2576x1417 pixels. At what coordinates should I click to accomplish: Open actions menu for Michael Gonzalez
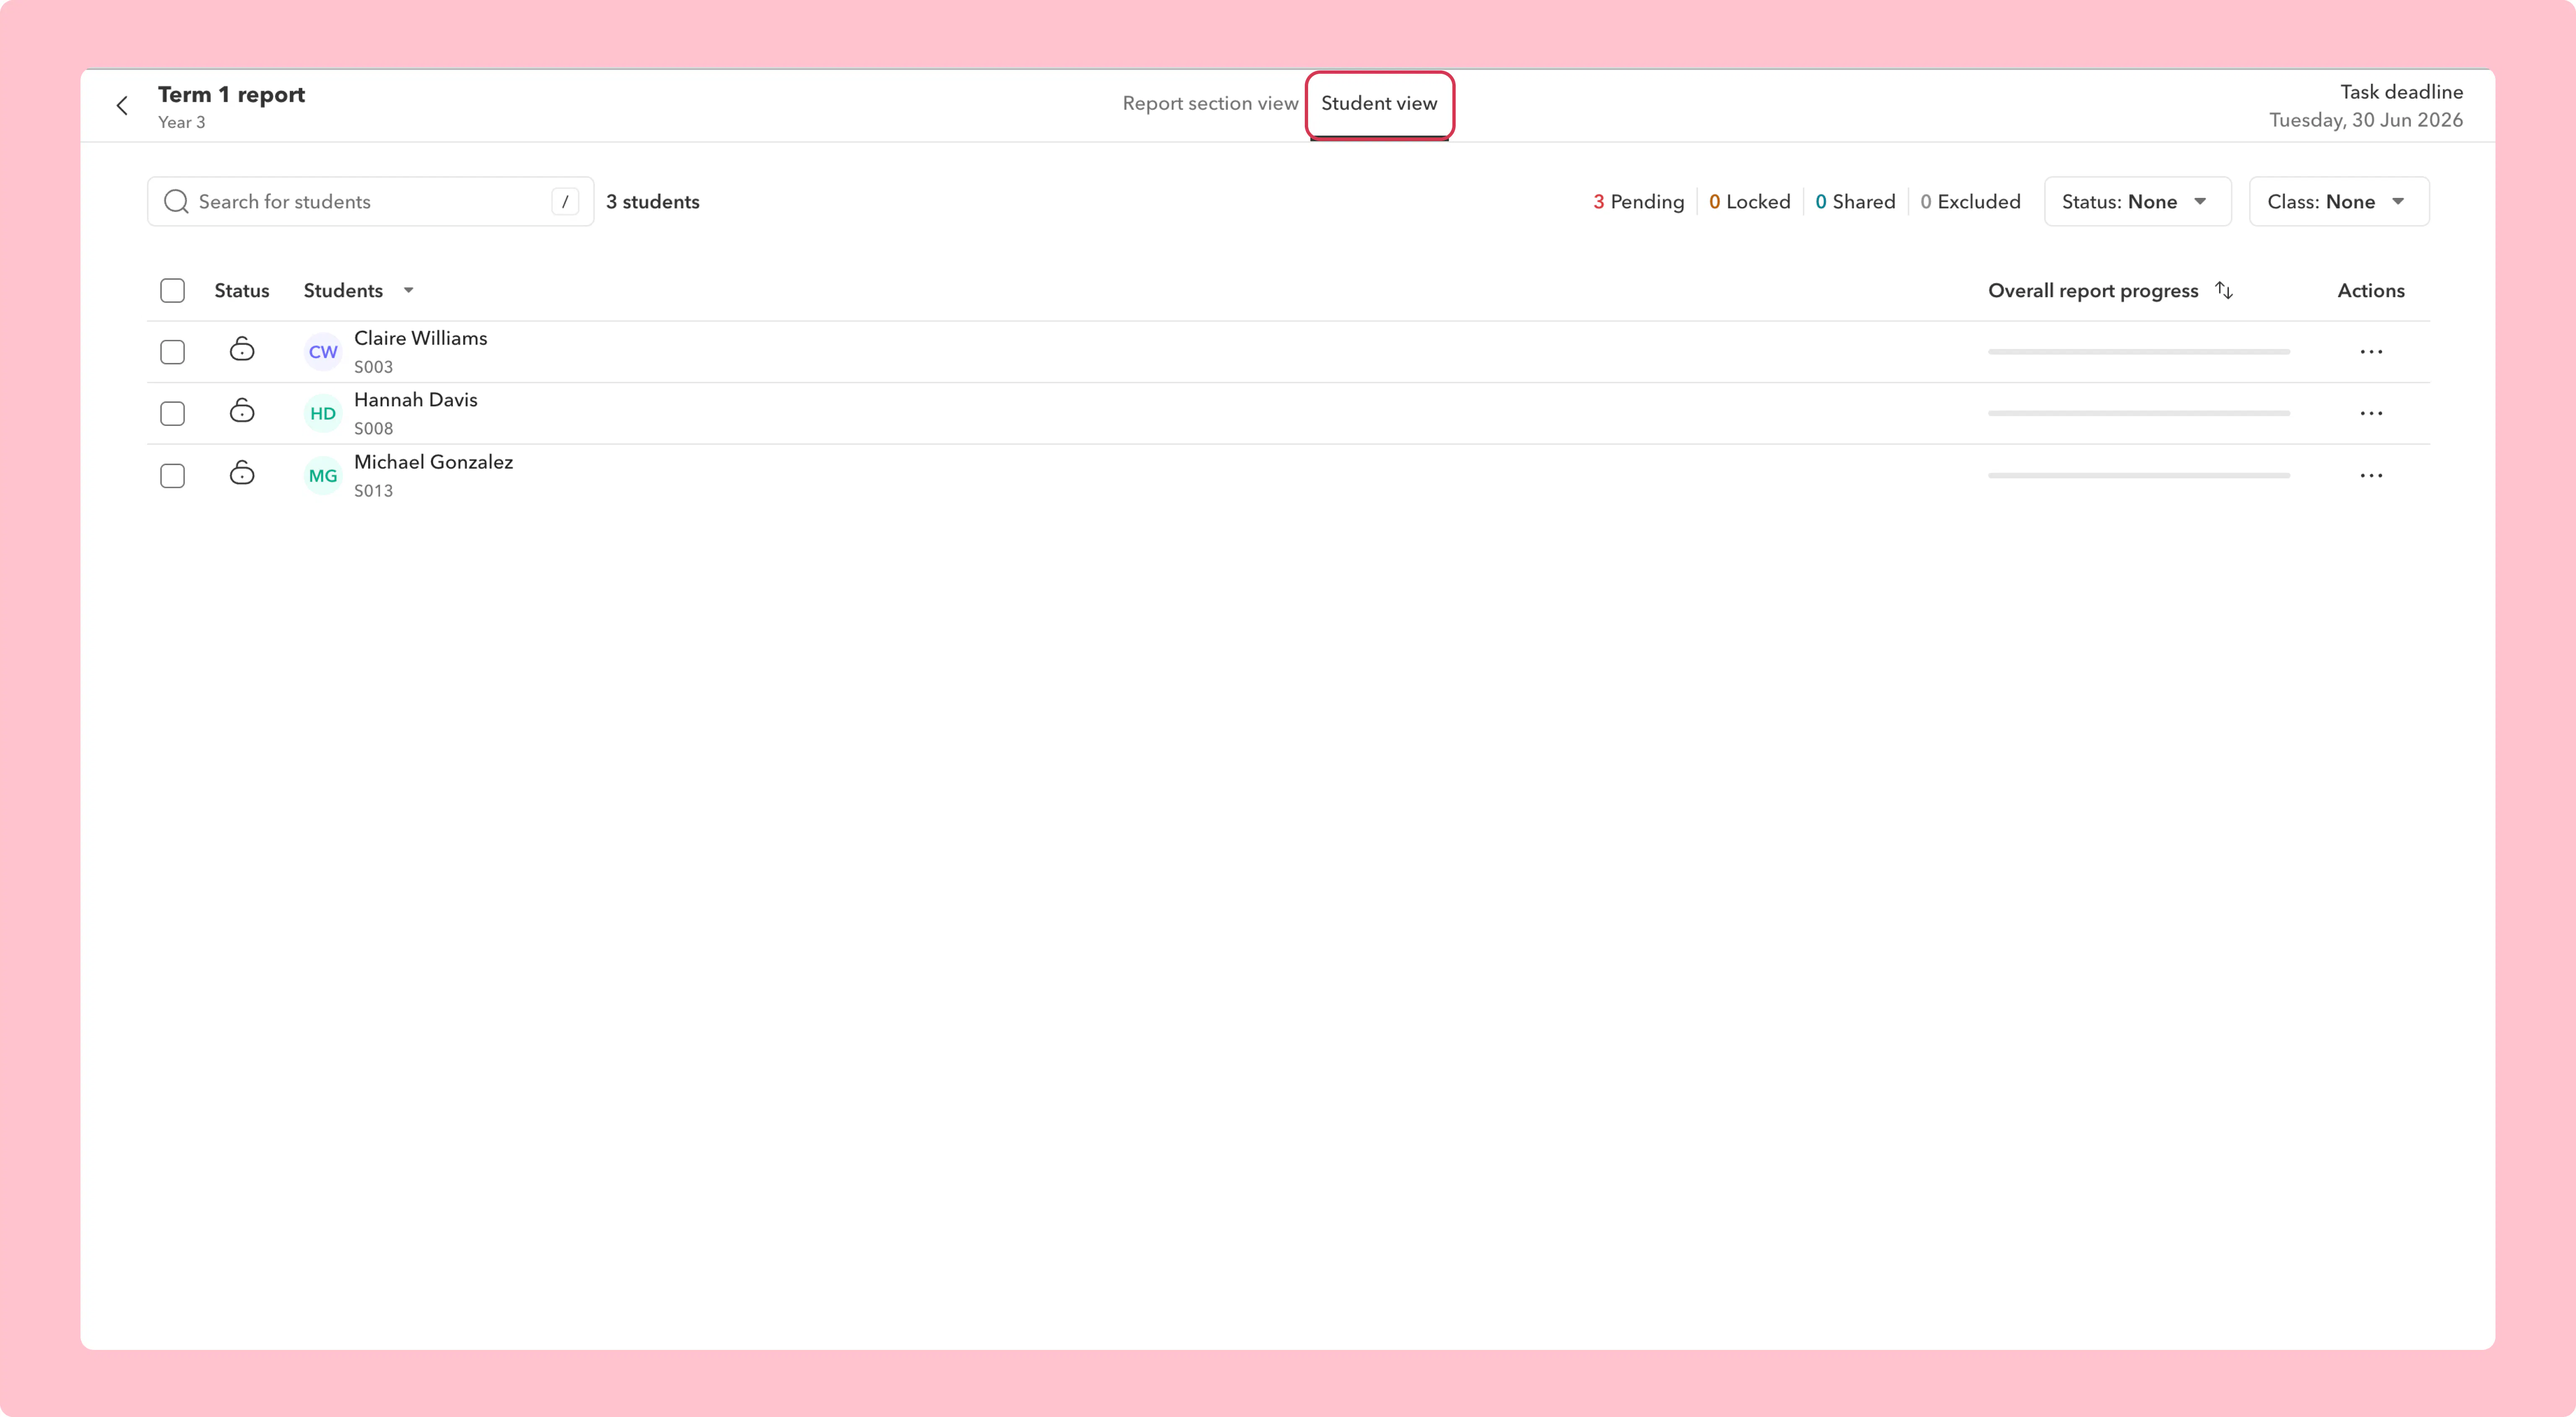tap(2371, 476)
